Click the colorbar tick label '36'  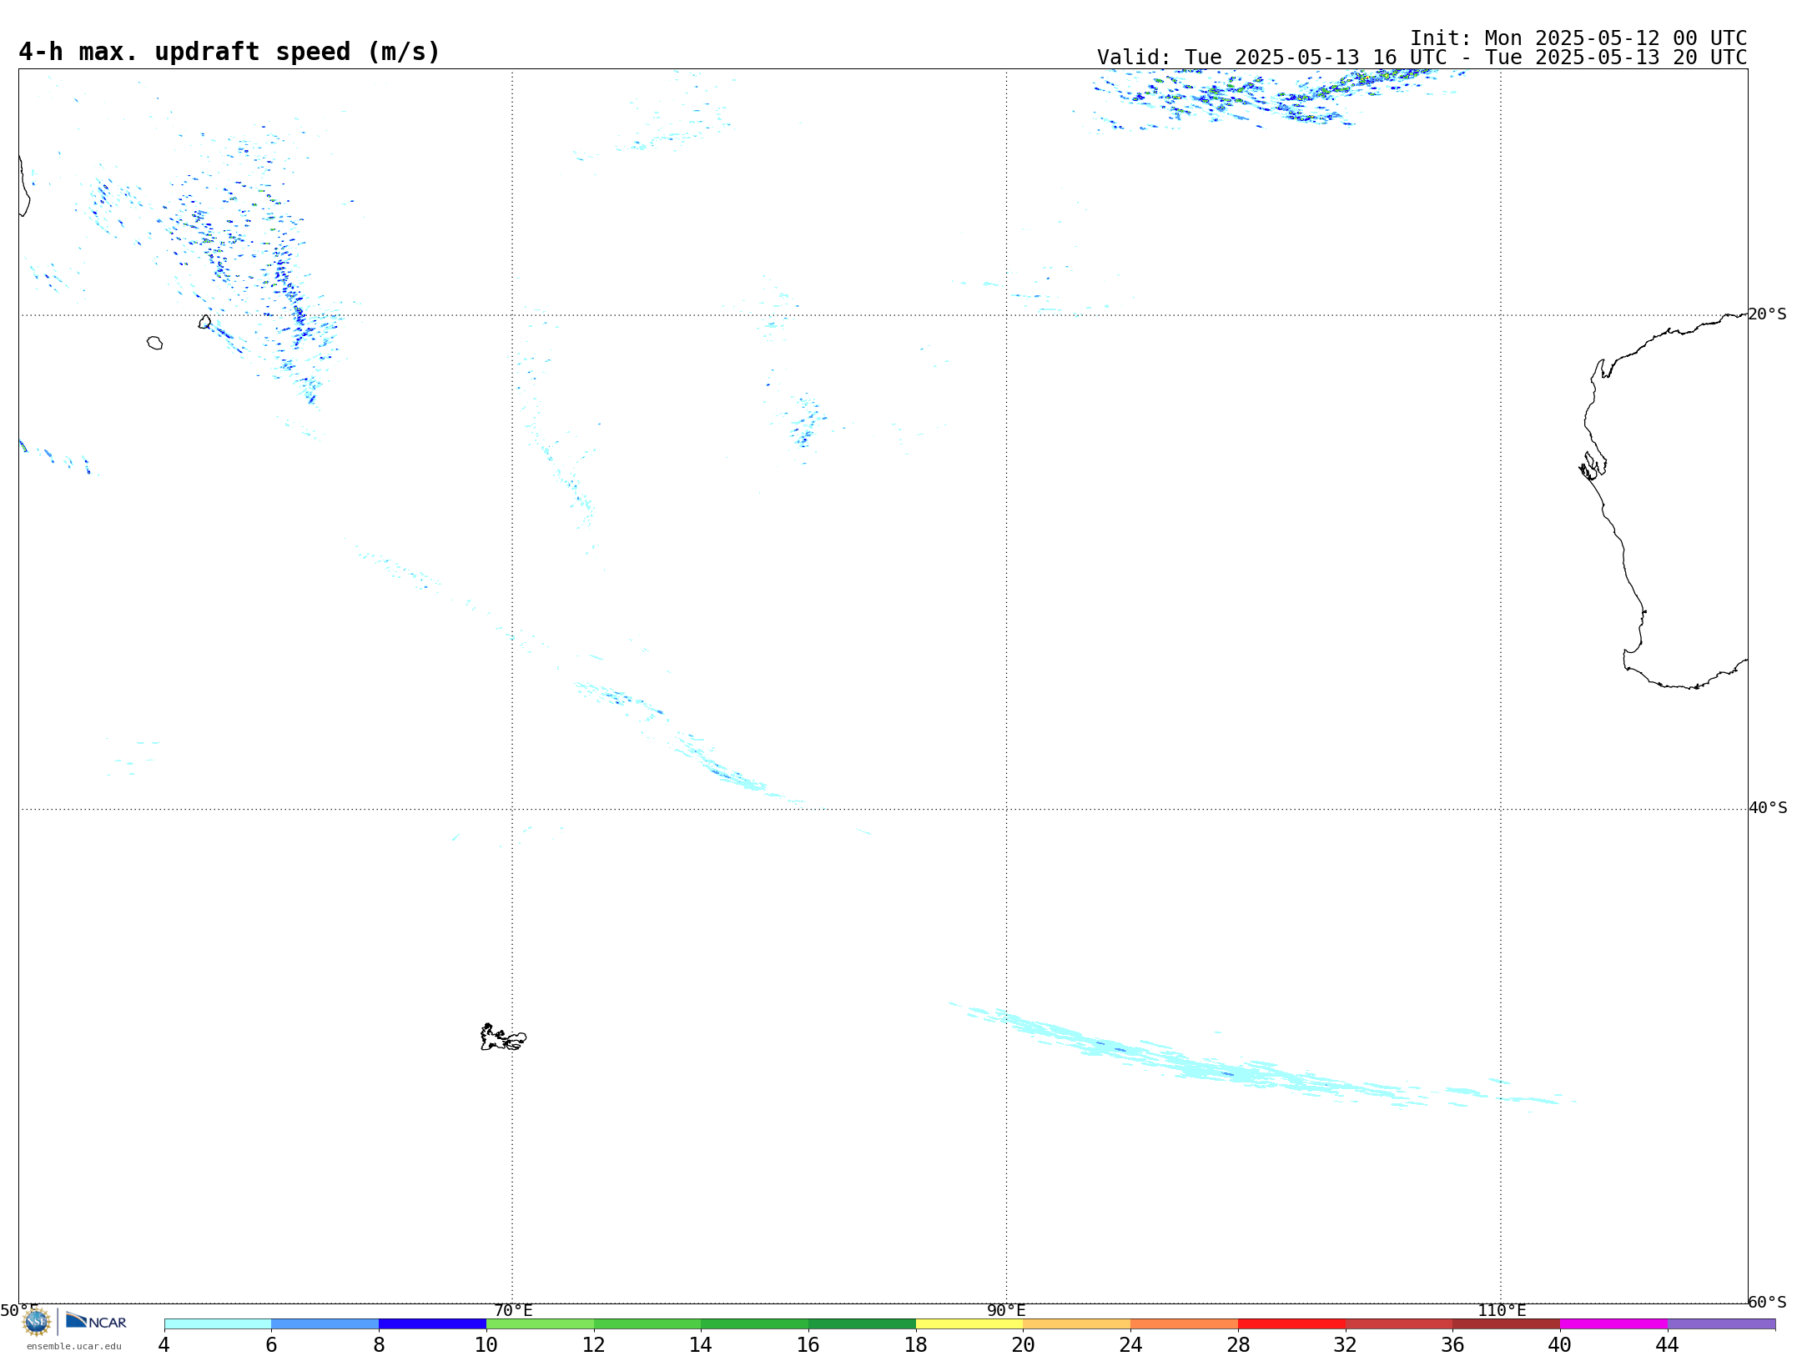pyautogui.click(x=1452, y=1344)
